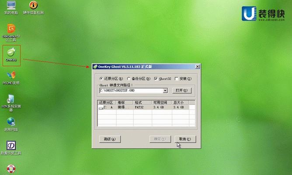Click the FAT32 format cell

point(139,107)
